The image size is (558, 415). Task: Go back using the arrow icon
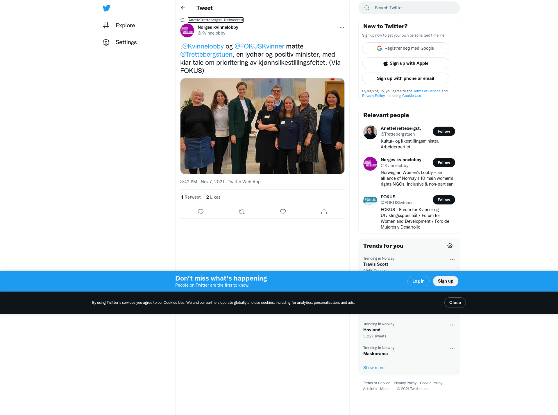coord(183,8)
